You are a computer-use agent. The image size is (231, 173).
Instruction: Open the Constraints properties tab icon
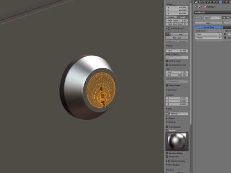(217, 2)
